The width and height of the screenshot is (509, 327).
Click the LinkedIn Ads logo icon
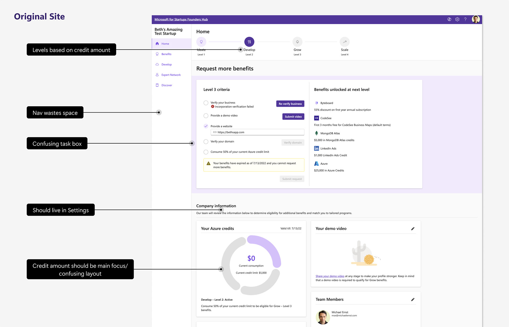click(x=317, y=148)
